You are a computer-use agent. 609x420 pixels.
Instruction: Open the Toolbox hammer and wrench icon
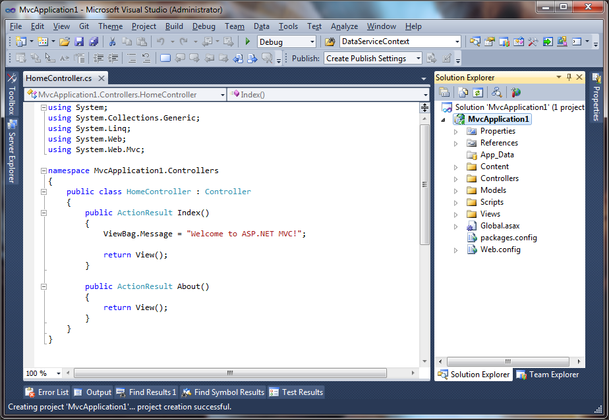coord(533,41)
